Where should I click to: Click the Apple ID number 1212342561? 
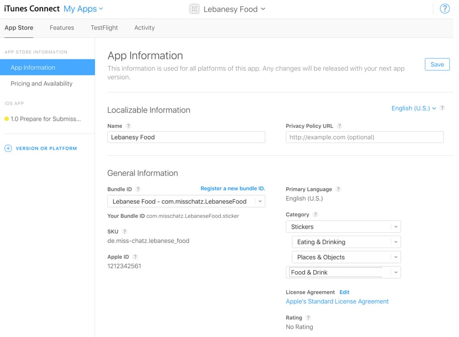tap(124, 266)
